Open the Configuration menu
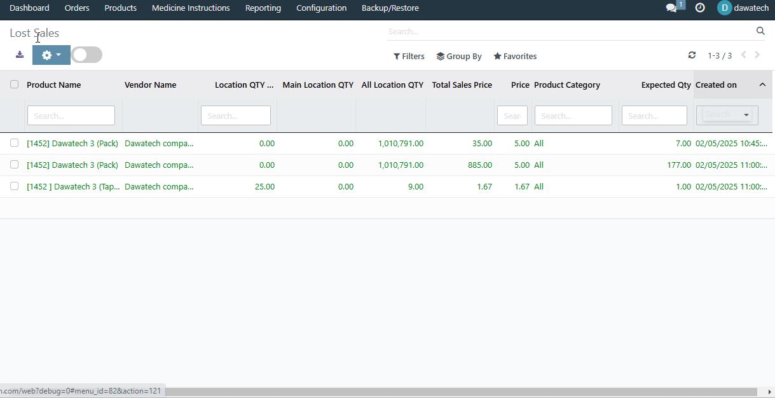 click(322, 8)
